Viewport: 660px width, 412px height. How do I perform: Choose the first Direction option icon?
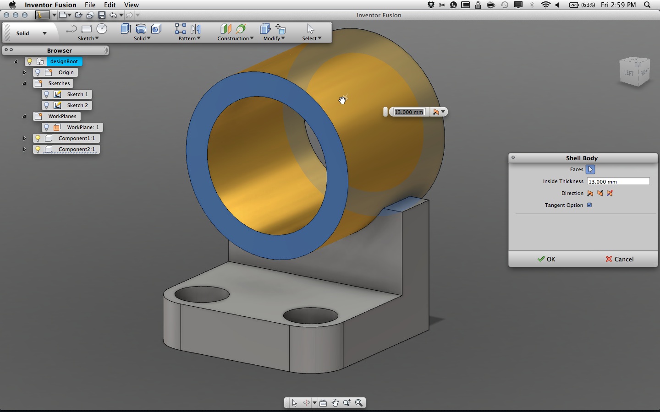coord(590,193)
